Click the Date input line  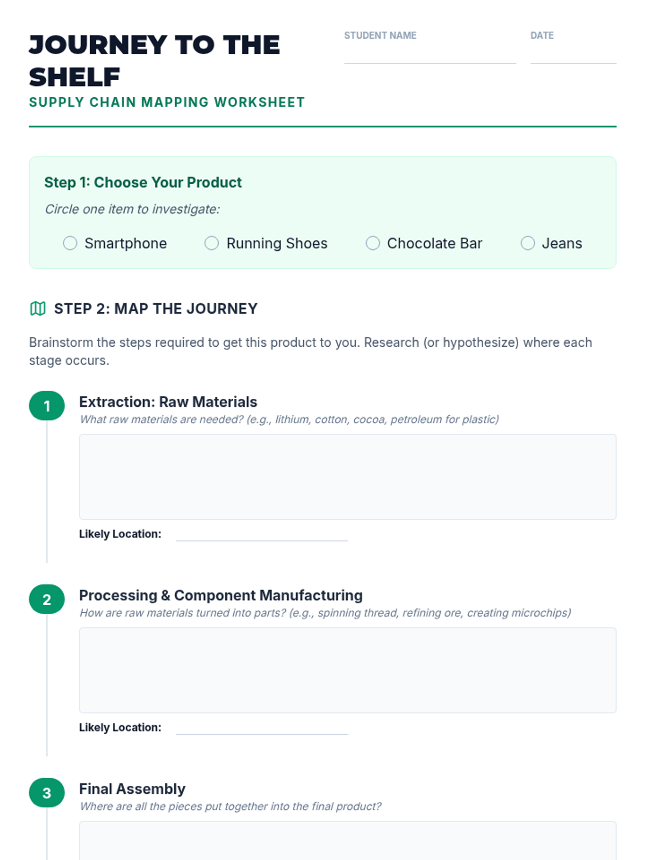573,54
